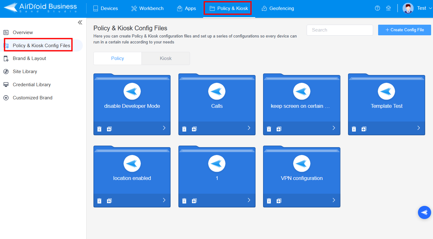Duplicate the 'Calls' config file
Viewport: 433px width, 239px height.
194,129
